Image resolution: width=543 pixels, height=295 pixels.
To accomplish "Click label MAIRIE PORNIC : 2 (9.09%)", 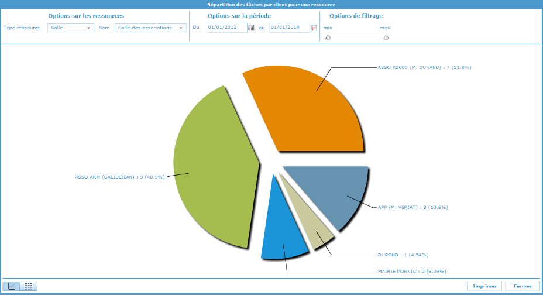I will coord(412,272).
